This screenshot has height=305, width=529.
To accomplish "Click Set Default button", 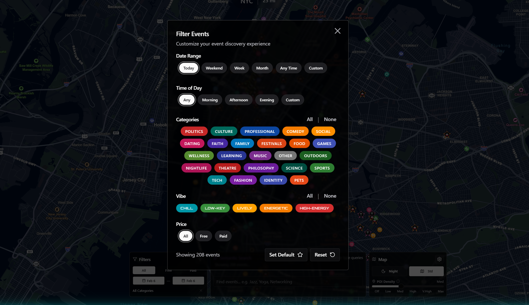I will tap(281, 255).
